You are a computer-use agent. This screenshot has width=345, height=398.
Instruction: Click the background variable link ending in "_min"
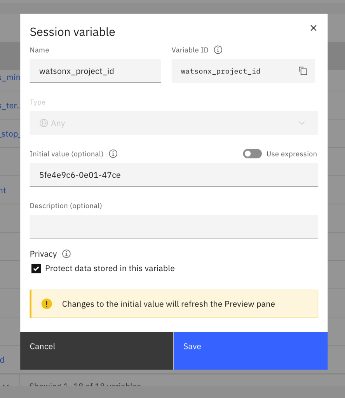(x=10, y=77)
